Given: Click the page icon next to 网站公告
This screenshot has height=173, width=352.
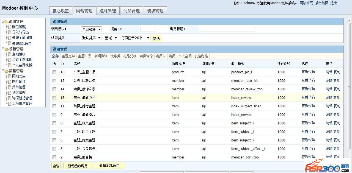Looking at the screenshot, I should click(10, 76).
